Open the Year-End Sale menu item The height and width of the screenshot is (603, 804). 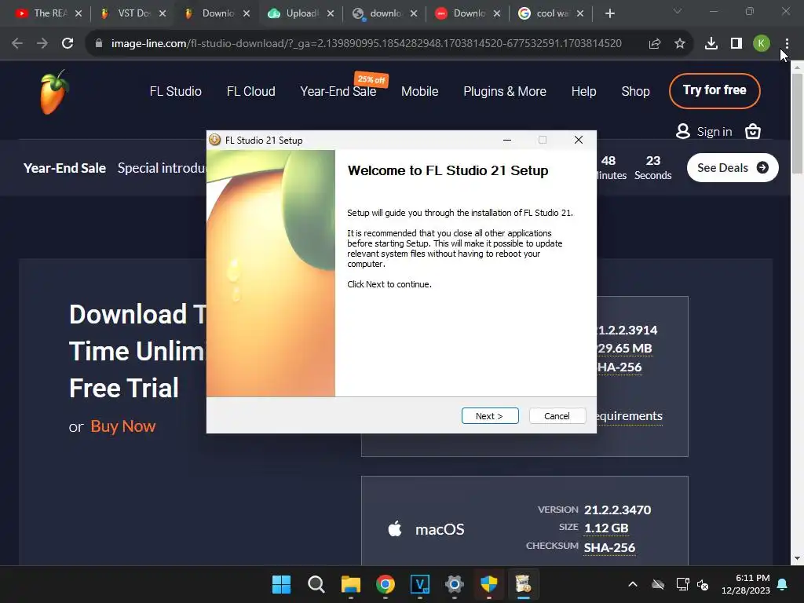pyautogui.click(x=338, y=91)
